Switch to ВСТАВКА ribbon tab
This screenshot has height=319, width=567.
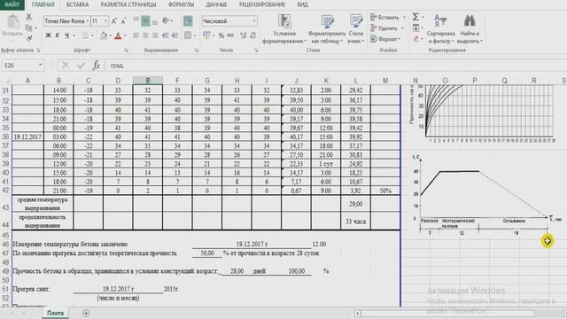[x=77, y=4]
